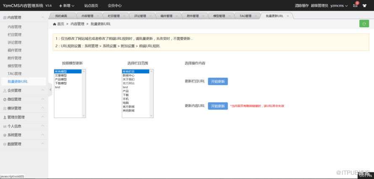The height and width of the screenshot is (179, 374).
Task: Expand the 微信管理 sidebar section
Action: pos(24,99)
